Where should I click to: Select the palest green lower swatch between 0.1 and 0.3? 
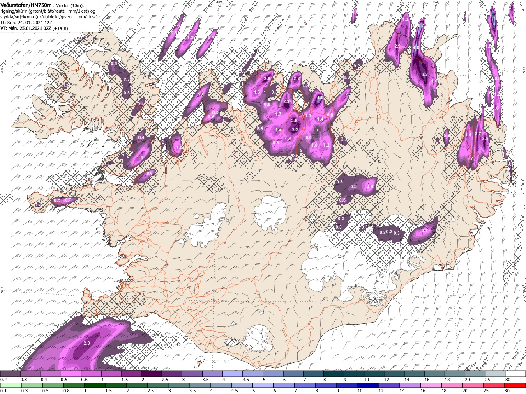pyautogui.click(x=11, y=385)
